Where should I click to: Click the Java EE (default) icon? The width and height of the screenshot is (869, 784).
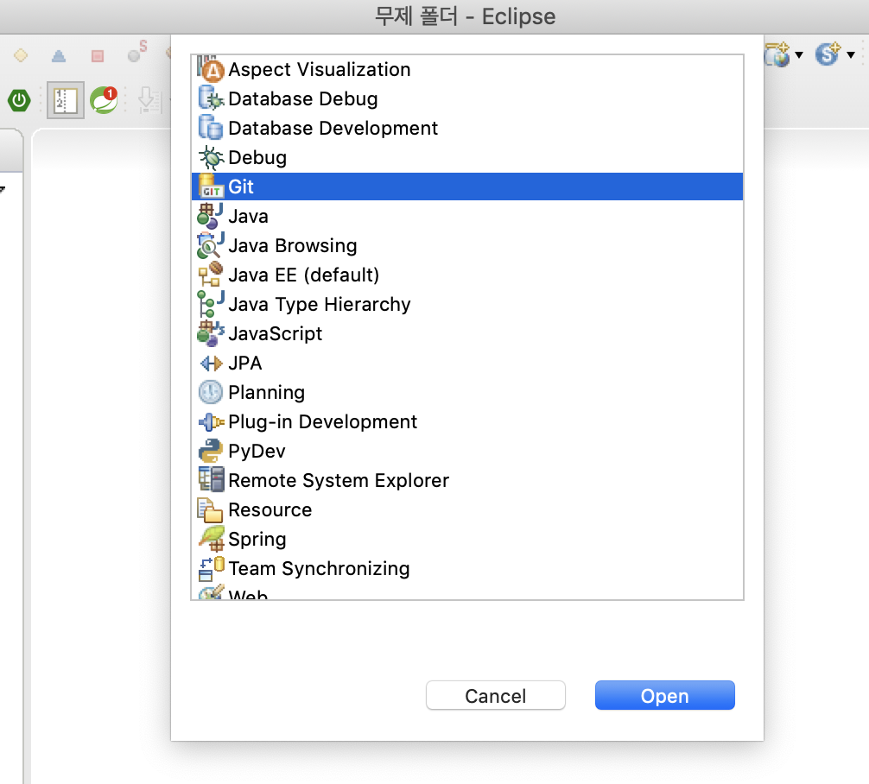tap(211, 275)
